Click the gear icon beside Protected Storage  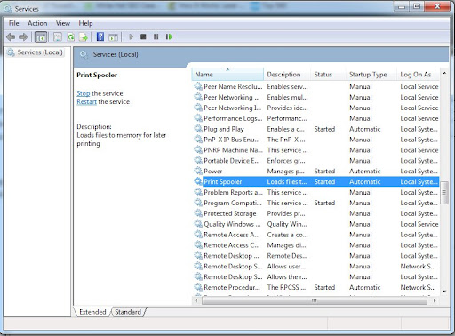click(197, 213)
